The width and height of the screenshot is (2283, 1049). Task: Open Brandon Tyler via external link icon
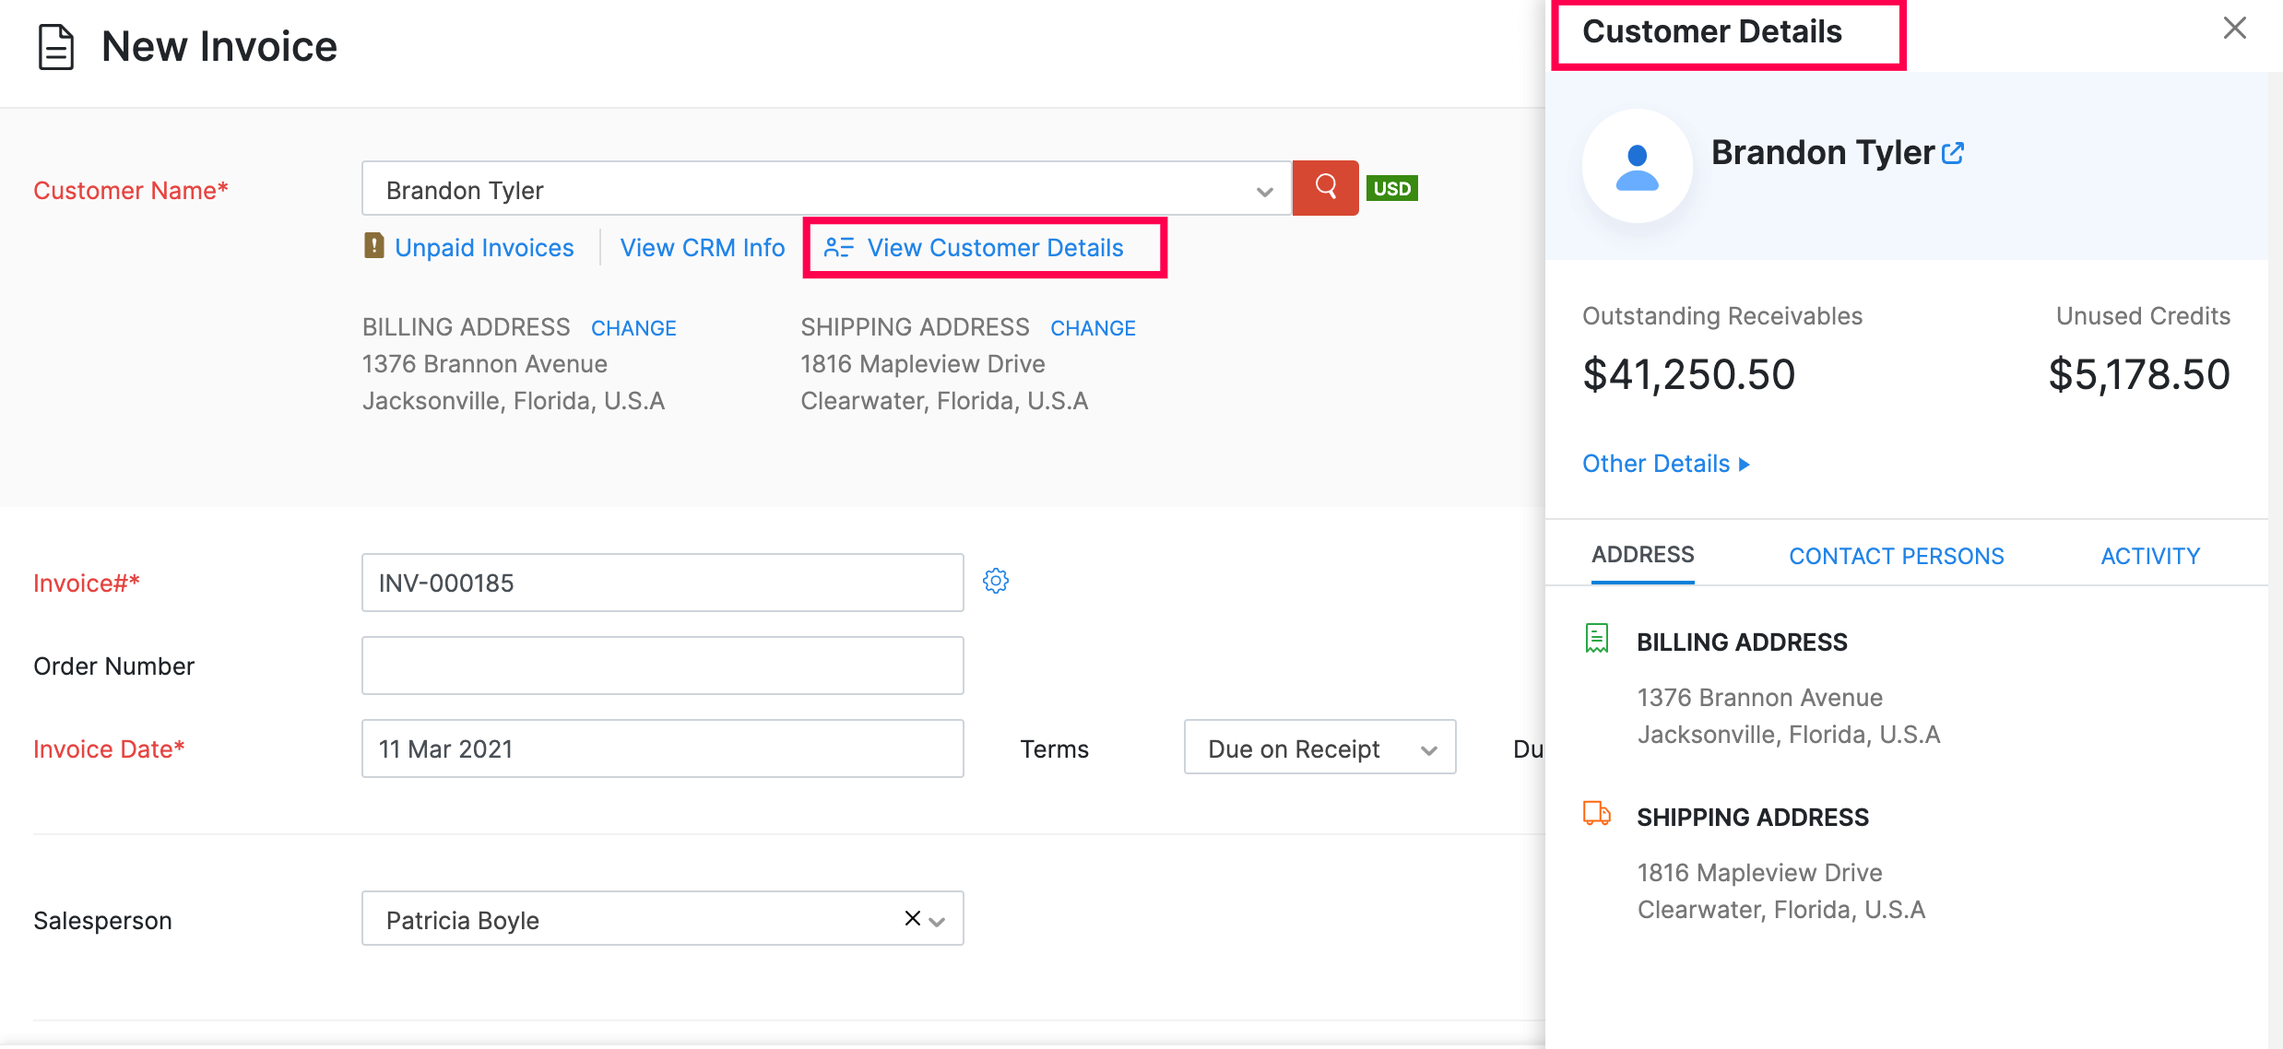(1952, 152)
